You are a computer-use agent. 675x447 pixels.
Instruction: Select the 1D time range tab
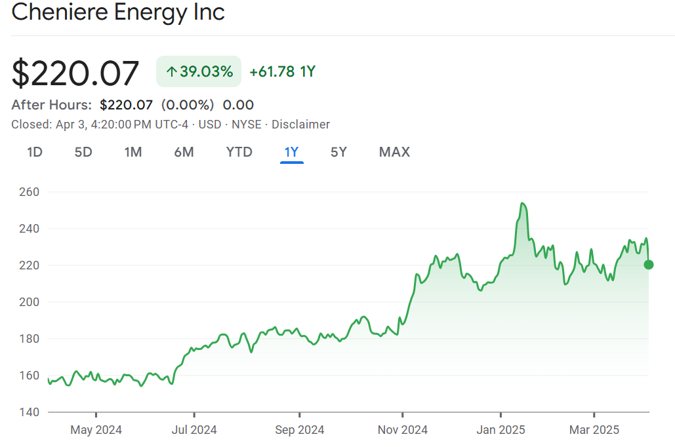(35, 152)
